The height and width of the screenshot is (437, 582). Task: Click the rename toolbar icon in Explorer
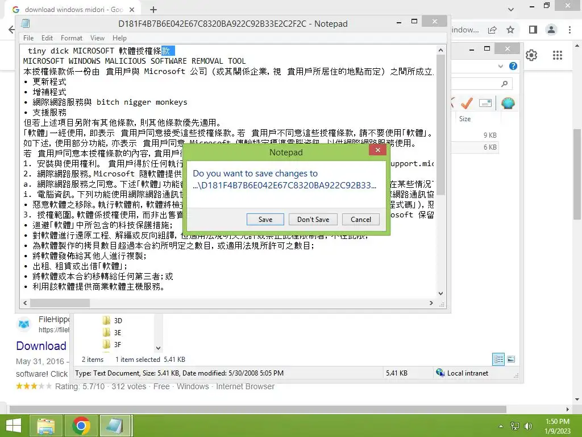pyautogui.click(x=485, y=103)
